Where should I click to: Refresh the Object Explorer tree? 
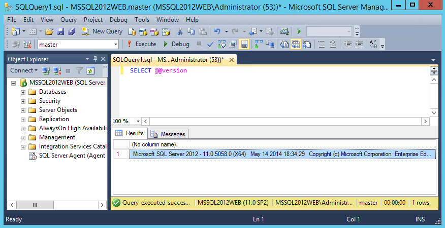tap(90, 70)
